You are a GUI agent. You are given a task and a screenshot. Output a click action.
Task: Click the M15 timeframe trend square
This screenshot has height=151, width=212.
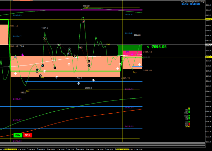189,113
